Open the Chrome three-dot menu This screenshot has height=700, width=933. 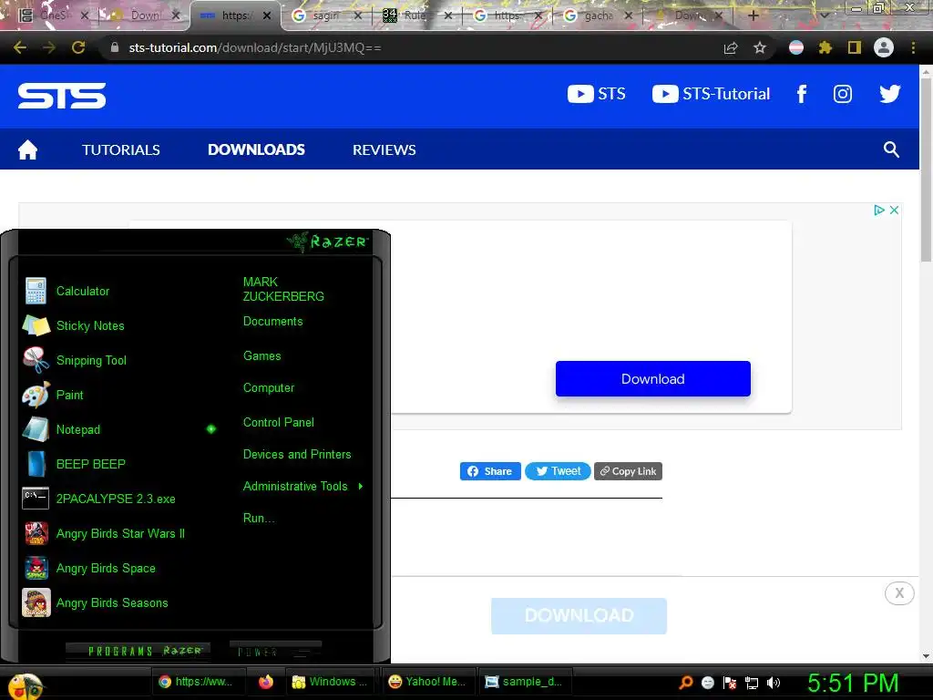click(913, 47)
